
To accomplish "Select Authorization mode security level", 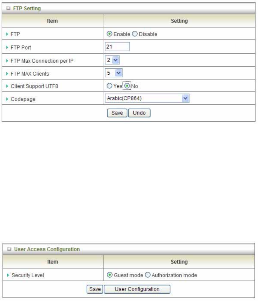I will coord(148,275).
